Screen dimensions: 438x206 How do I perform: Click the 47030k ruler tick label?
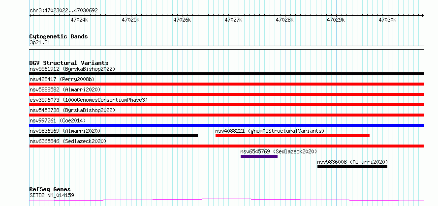(x=387, y=20)
